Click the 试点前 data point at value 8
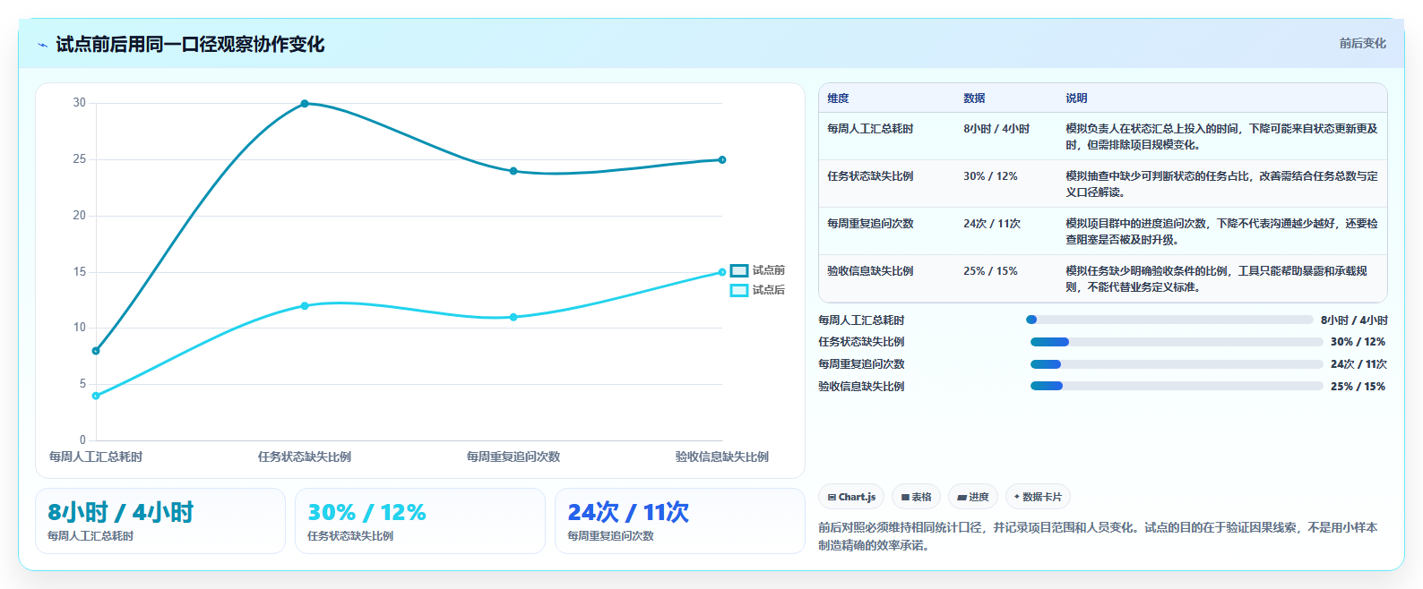This screenshot has height=589, width=1423. point(96,351)
